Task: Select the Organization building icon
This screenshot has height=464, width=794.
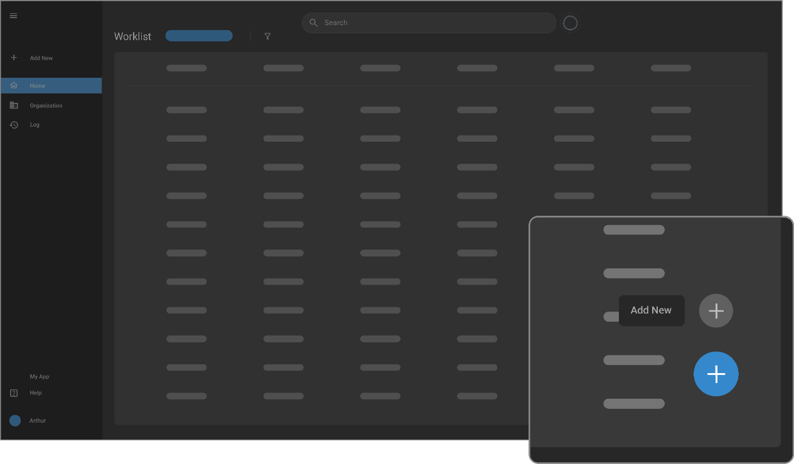Action: [x=14, y=105]
